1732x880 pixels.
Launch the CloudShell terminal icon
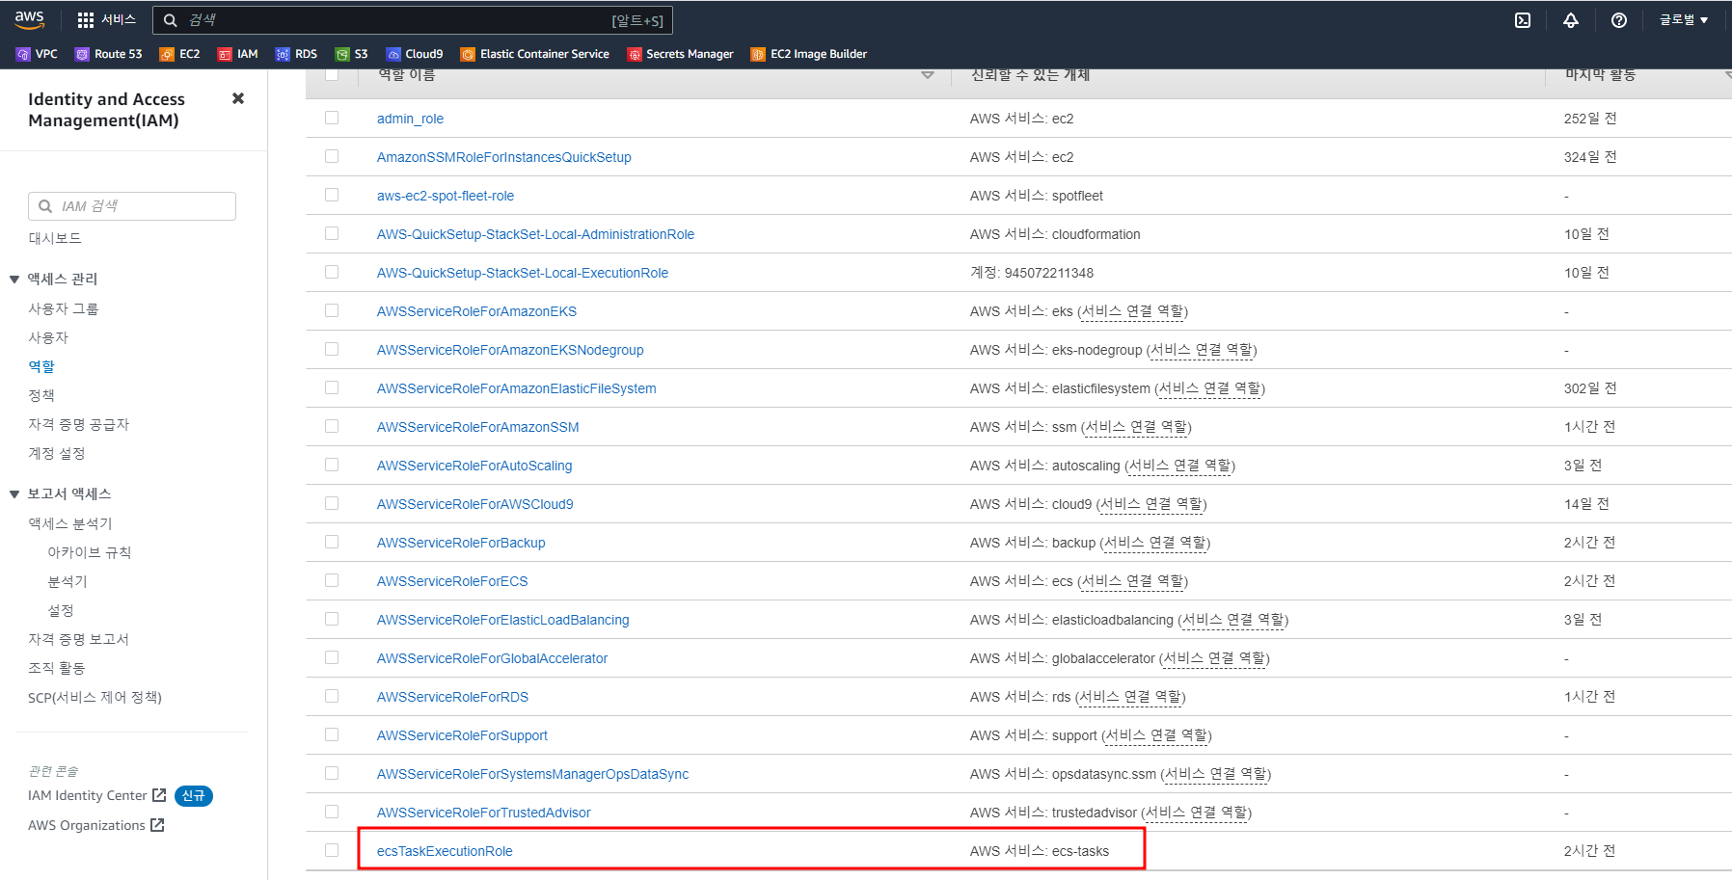(x=1523, y=20)
